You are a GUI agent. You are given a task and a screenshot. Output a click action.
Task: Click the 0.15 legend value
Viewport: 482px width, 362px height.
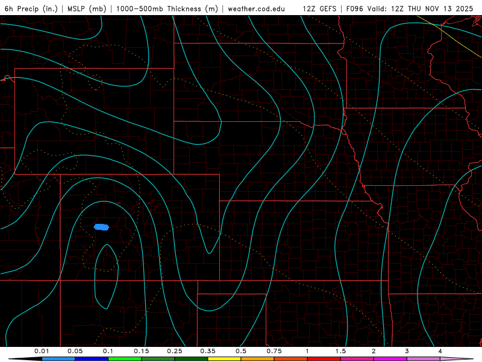coord(142,351)
